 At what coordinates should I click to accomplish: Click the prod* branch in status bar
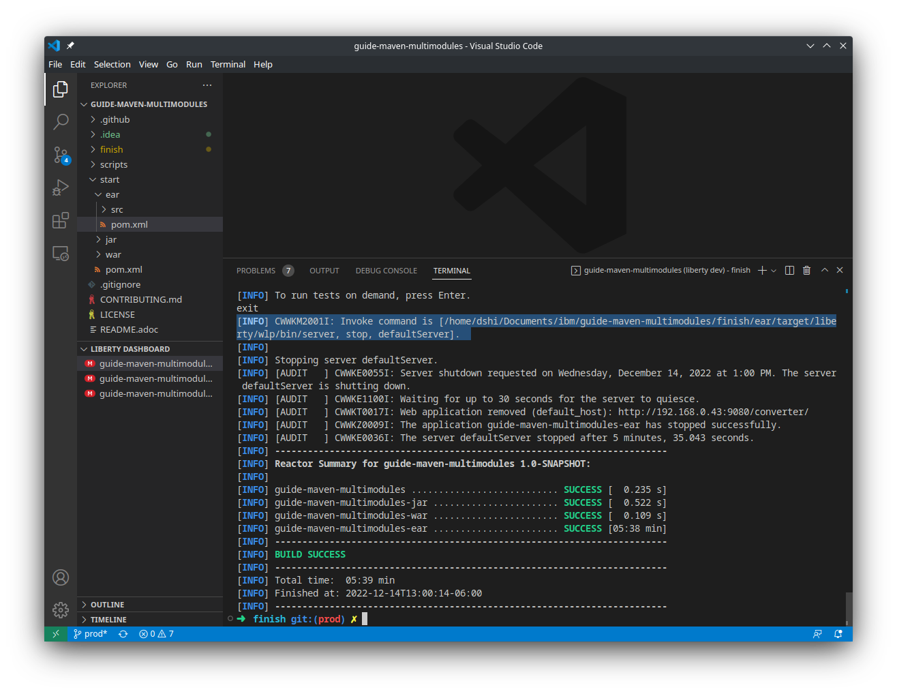[x=91, y=634]
